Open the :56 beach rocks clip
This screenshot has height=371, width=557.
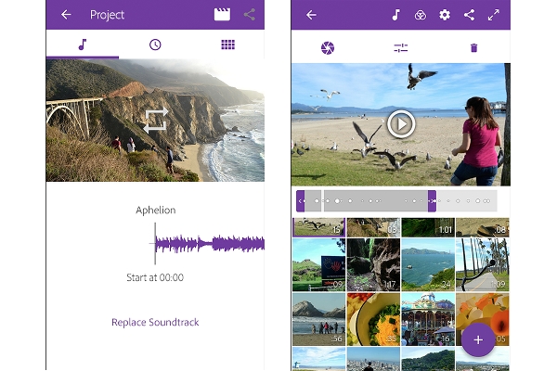coord(318,319)
